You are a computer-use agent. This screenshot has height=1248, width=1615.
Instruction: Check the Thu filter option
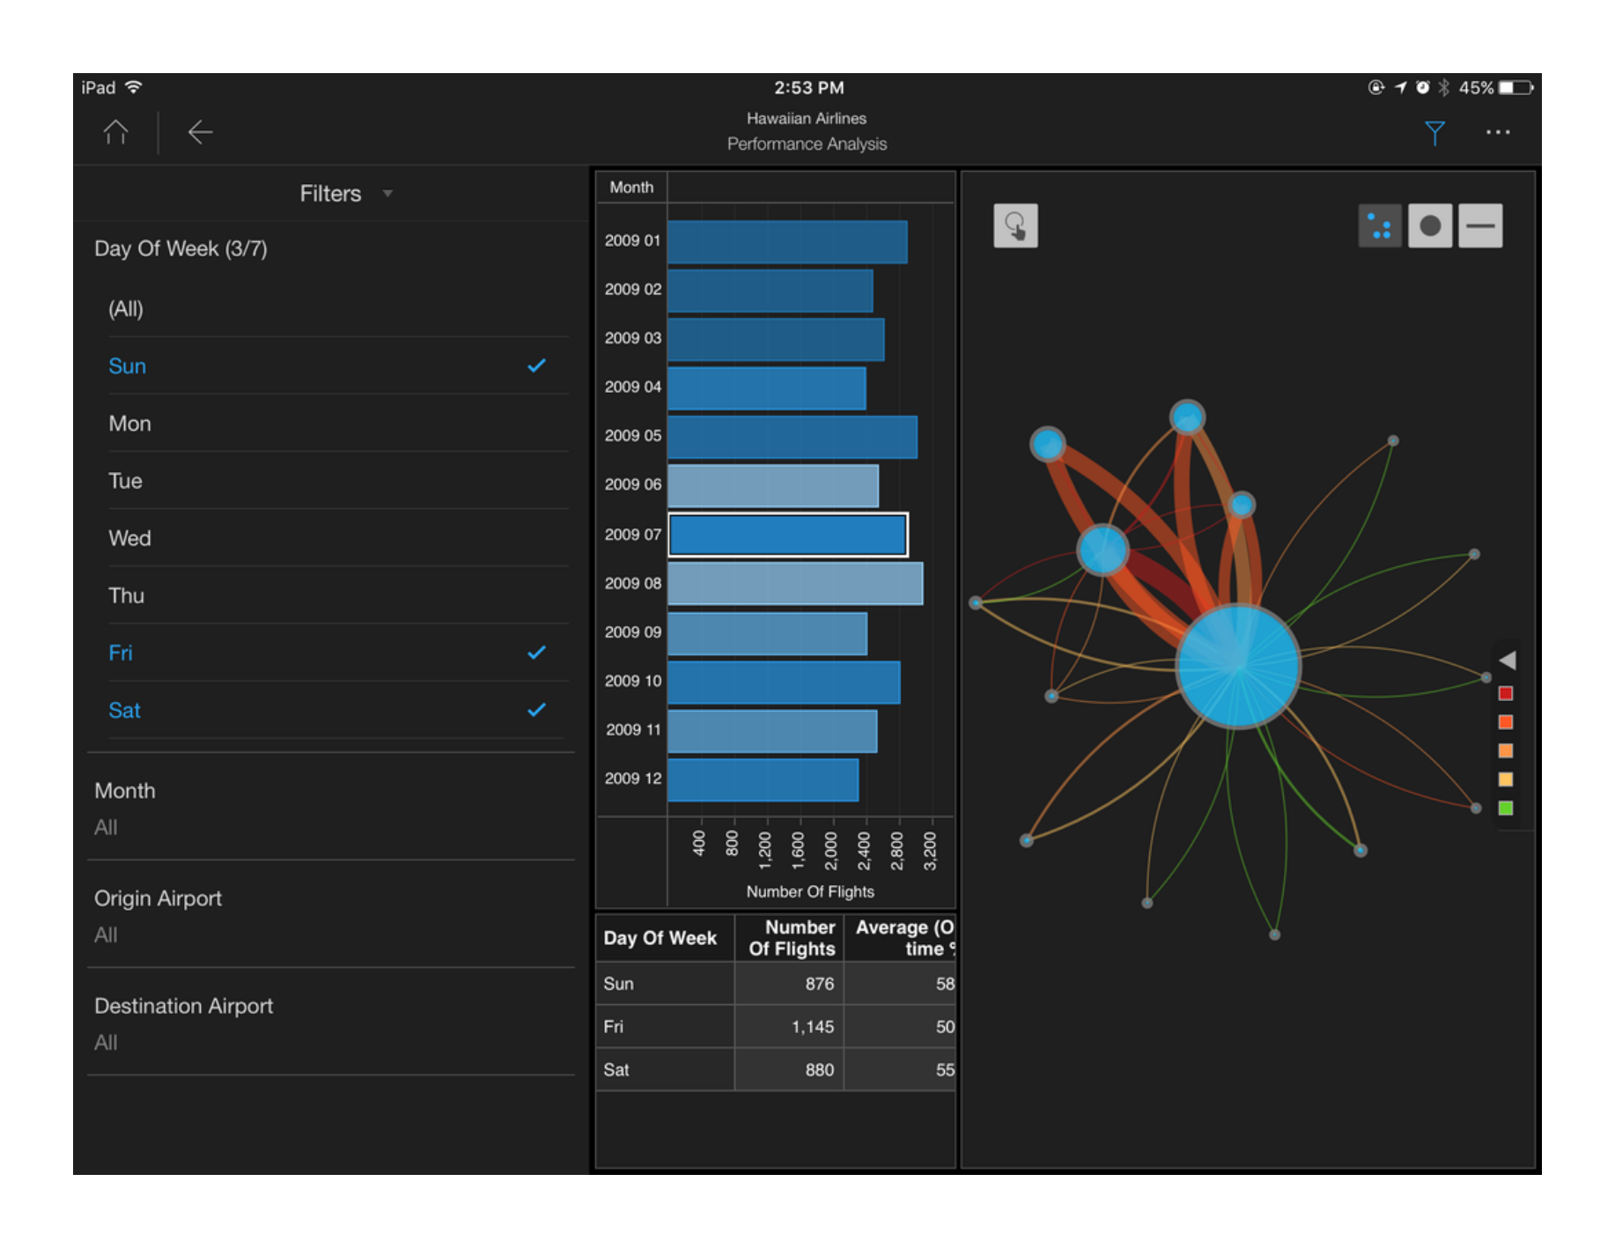click(338, 595)
